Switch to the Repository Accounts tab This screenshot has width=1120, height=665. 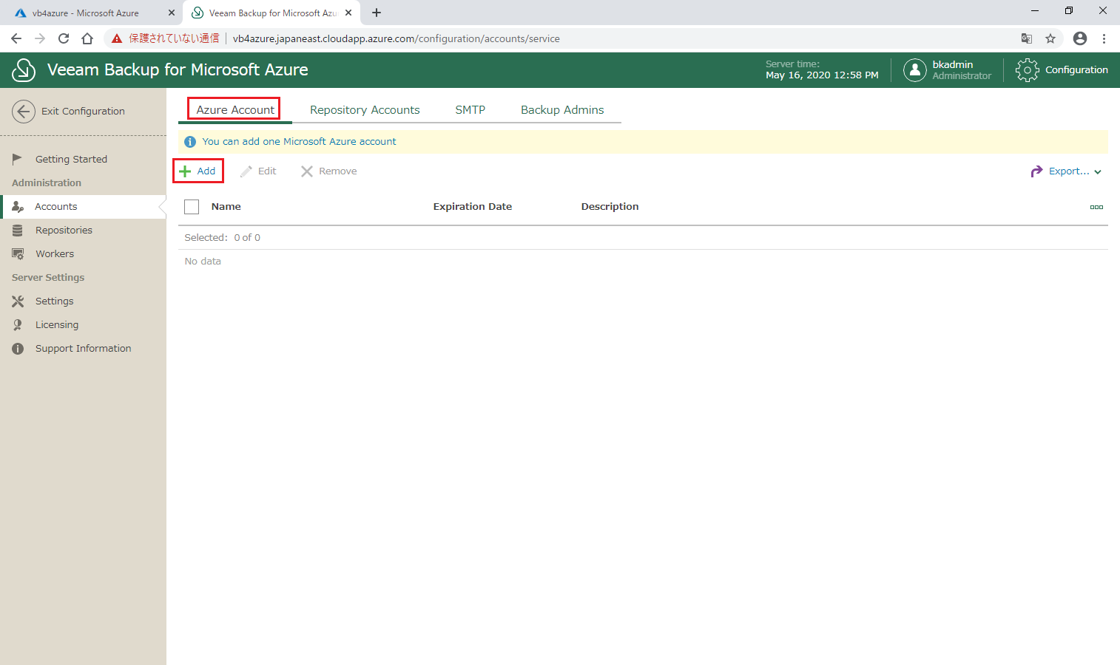tap(365, 110)
